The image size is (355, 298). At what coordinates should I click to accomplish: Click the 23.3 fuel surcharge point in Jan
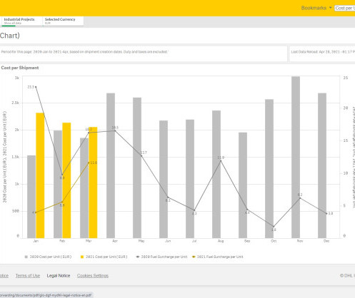point(36,87)
